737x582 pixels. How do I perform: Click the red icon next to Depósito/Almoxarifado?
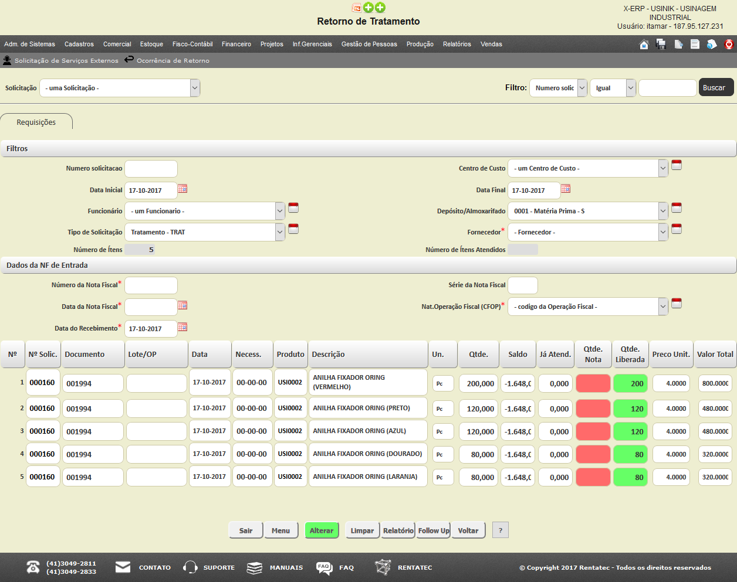[677, 207]
